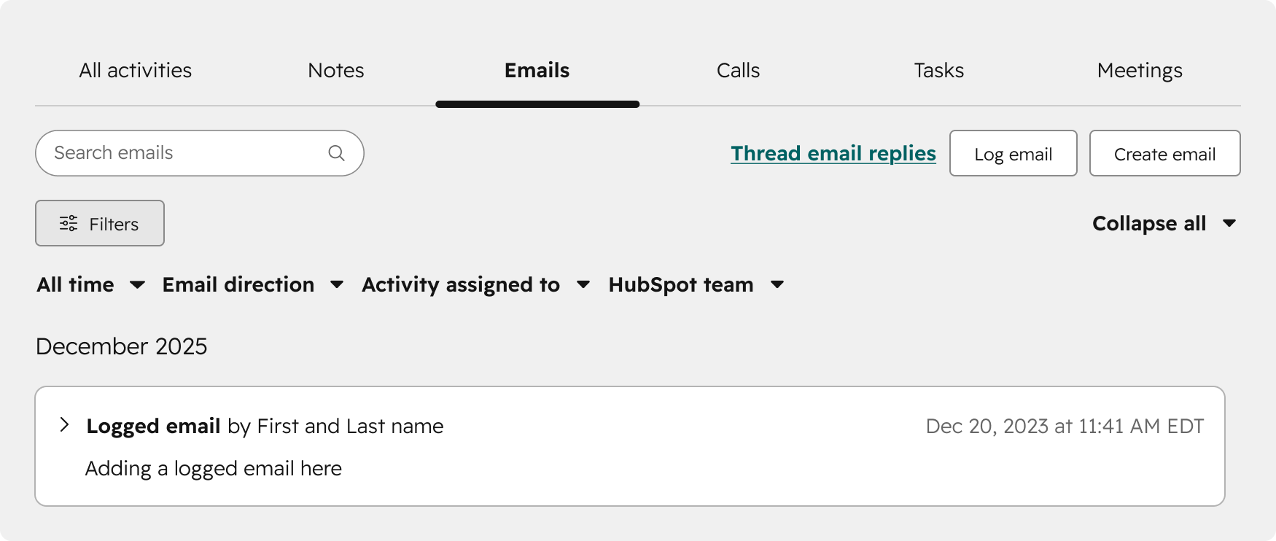Click the magnifying glass search icon
This screenshot has width=1276, height=541.
click(336, 153)
